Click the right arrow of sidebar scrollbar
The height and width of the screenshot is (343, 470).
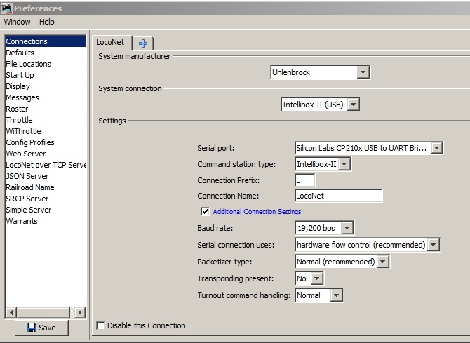(79, 313)
